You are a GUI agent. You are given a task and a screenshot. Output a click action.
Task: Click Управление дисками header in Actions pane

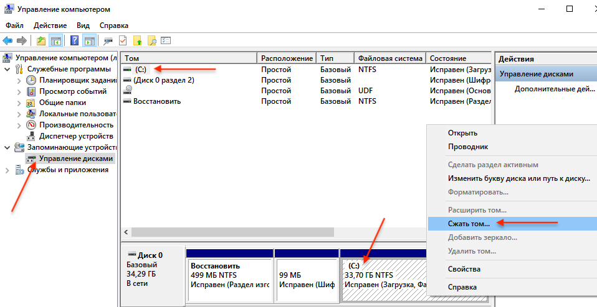pyautogui.click(x=546, y=74)
